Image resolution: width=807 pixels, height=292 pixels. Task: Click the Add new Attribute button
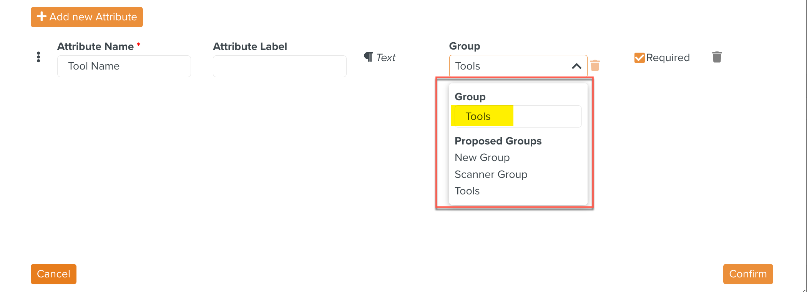coord(86,17)
